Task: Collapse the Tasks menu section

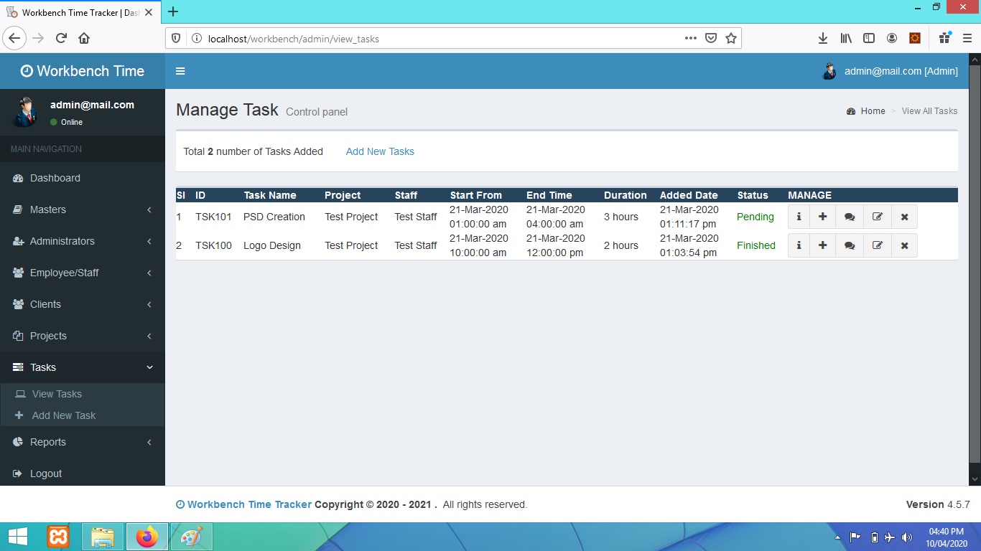Action: click(x=82, y=367)
